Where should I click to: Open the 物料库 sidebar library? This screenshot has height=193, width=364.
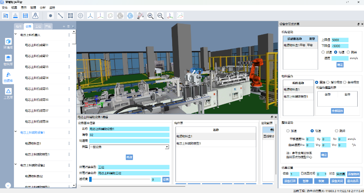point(8,60)
